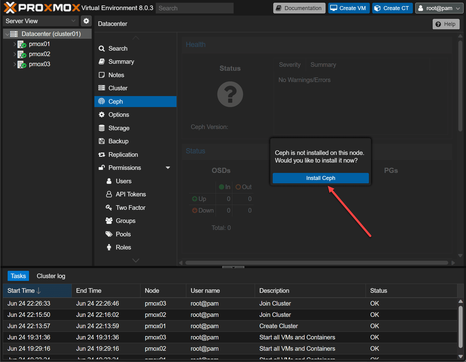
Task: Click the Create VM button
Action: 349,8
